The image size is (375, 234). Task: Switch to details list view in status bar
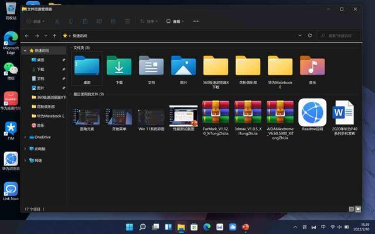(352, 208)
